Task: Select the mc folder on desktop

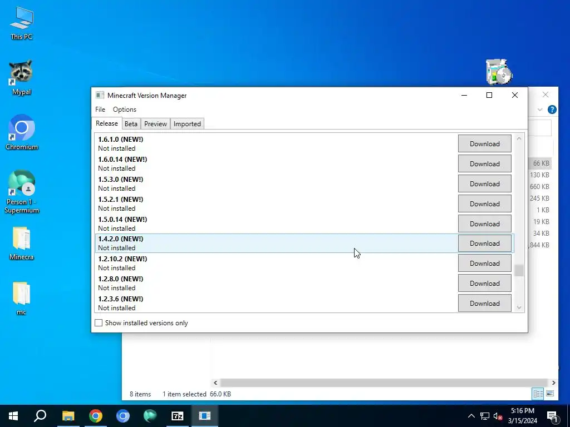Action: click(x=22, y=298)
